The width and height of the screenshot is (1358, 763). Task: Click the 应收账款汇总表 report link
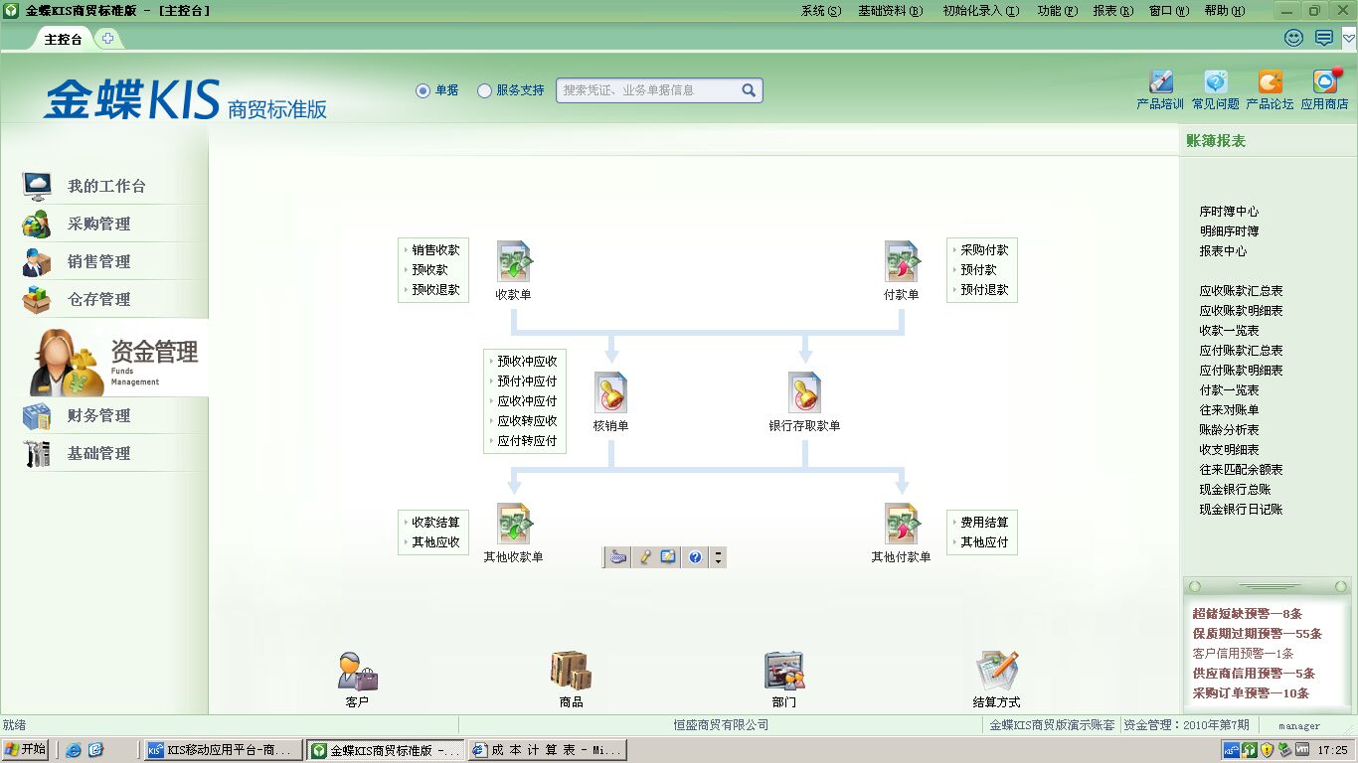click(1241, 291)
